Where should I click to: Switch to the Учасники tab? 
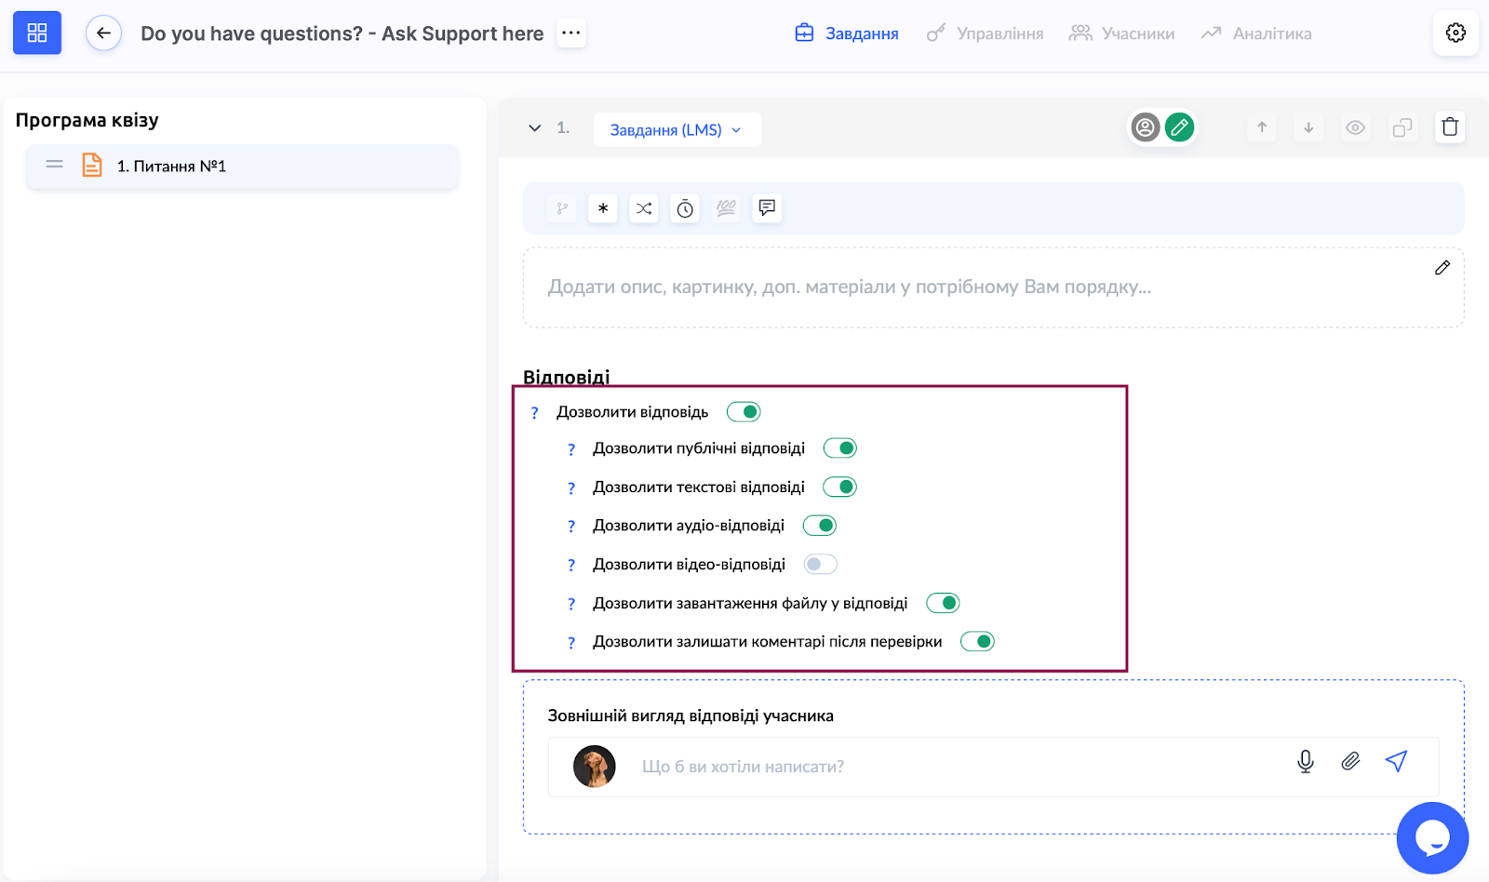click(x=1122, y=33)
